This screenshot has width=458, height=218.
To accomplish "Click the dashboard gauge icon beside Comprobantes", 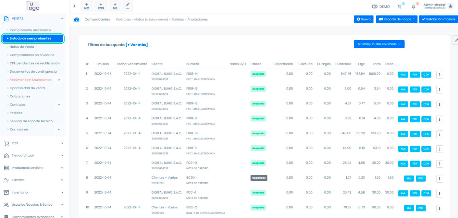I will pos(77,19).
